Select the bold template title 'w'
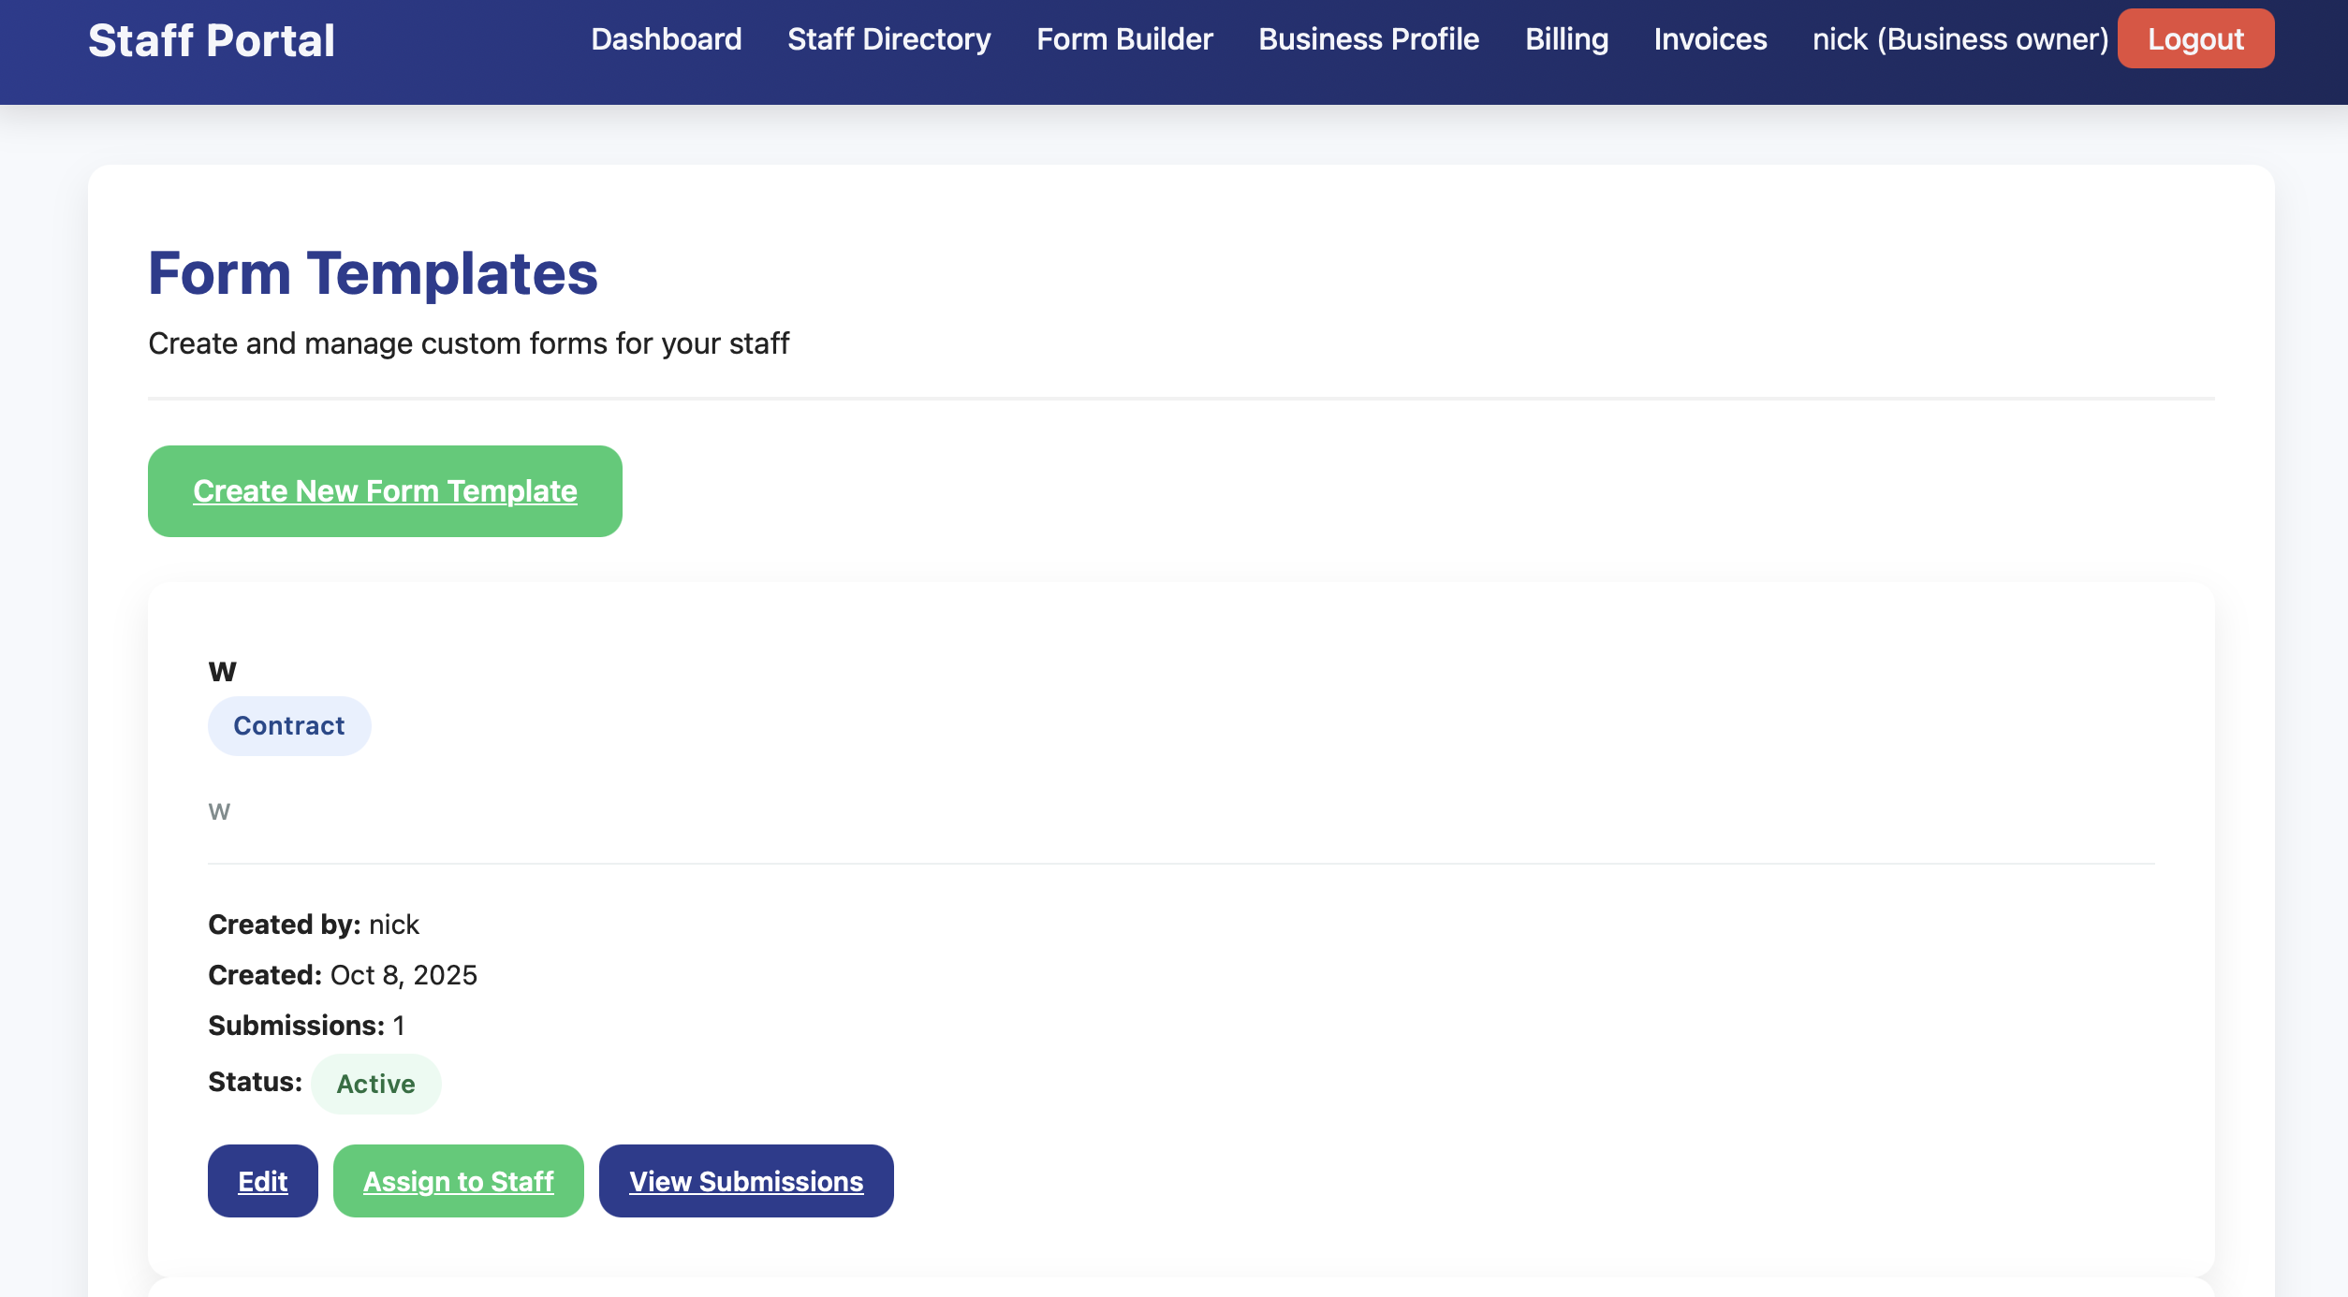The height and width of the screenshot is (1297, 2348). click(222, 671)
